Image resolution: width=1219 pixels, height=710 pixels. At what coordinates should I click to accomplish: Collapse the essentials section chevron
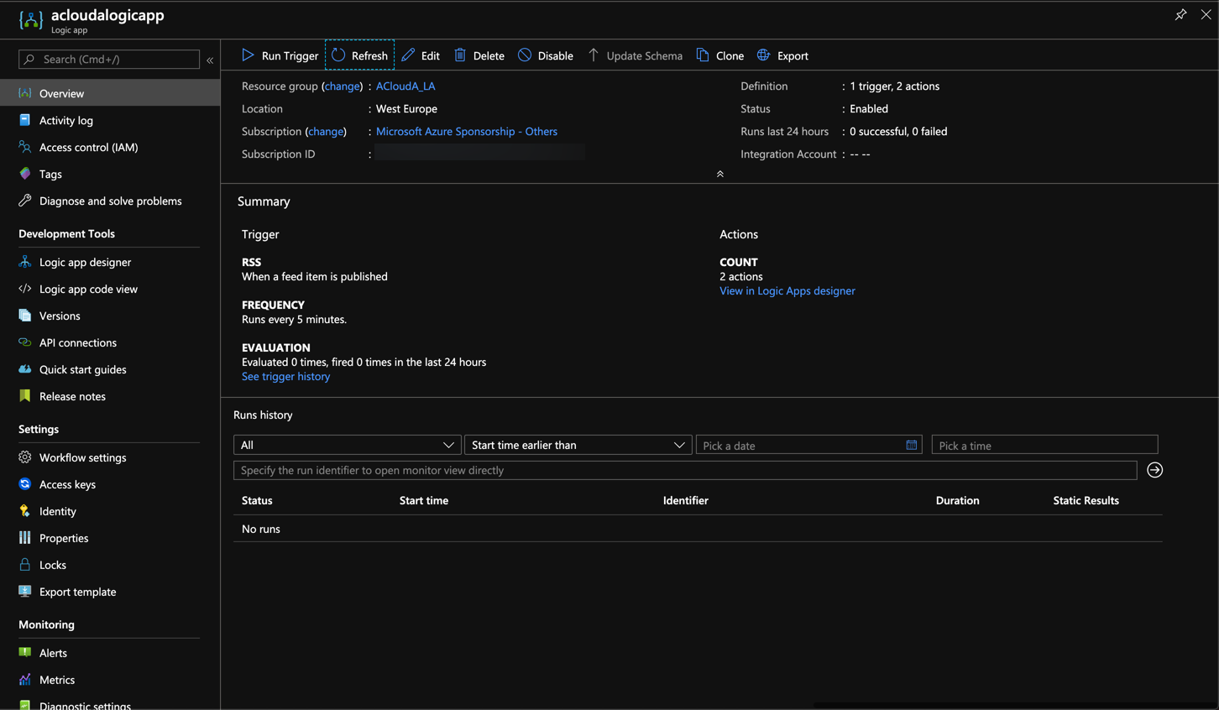(719, 174)
